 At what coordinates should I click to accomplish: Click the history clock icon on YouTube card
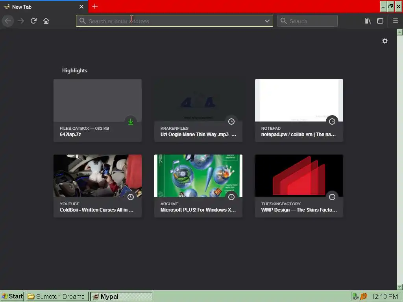(x=131, y=197)
